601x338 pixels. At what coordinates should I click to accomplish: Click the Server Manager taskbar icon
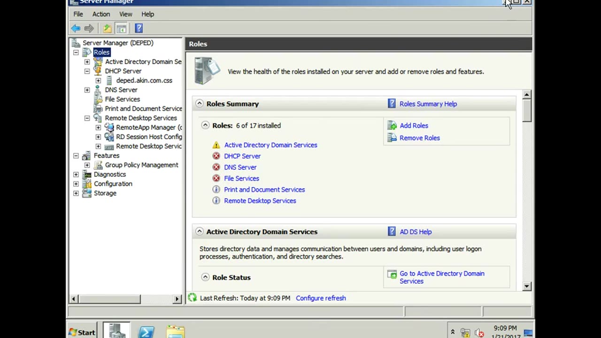click(116, 331)
